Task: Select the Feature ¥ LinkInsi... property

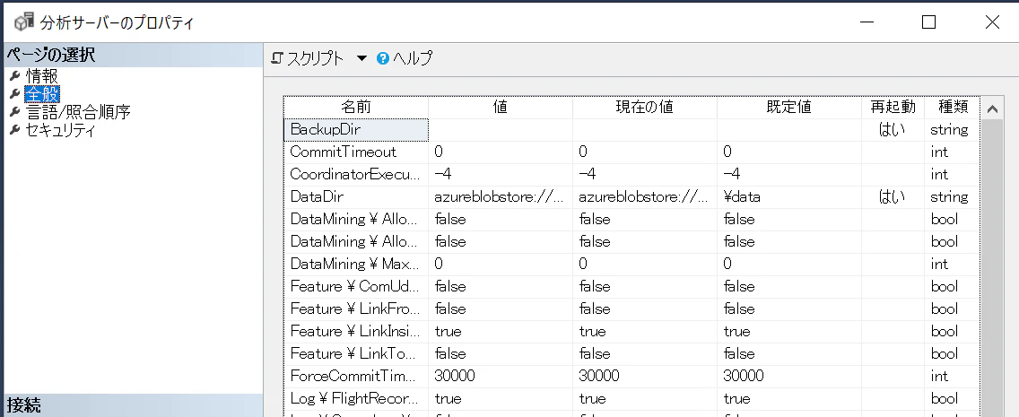Action: pyautogui.click(x=356, y=331)
